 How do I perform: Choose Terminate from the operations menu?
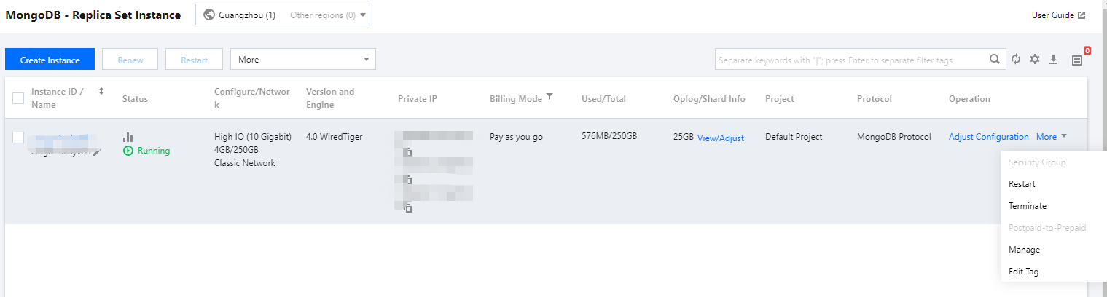(1028, 206)
